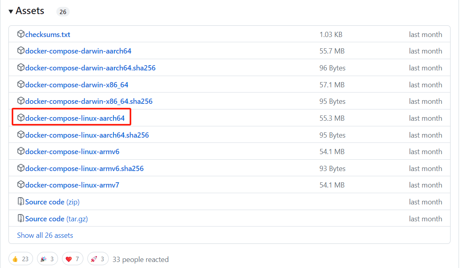Click package icon for docker-compose-linux-aarch64 (55.3 MB)
Screen dimensions: 461x268
point(21,118)
